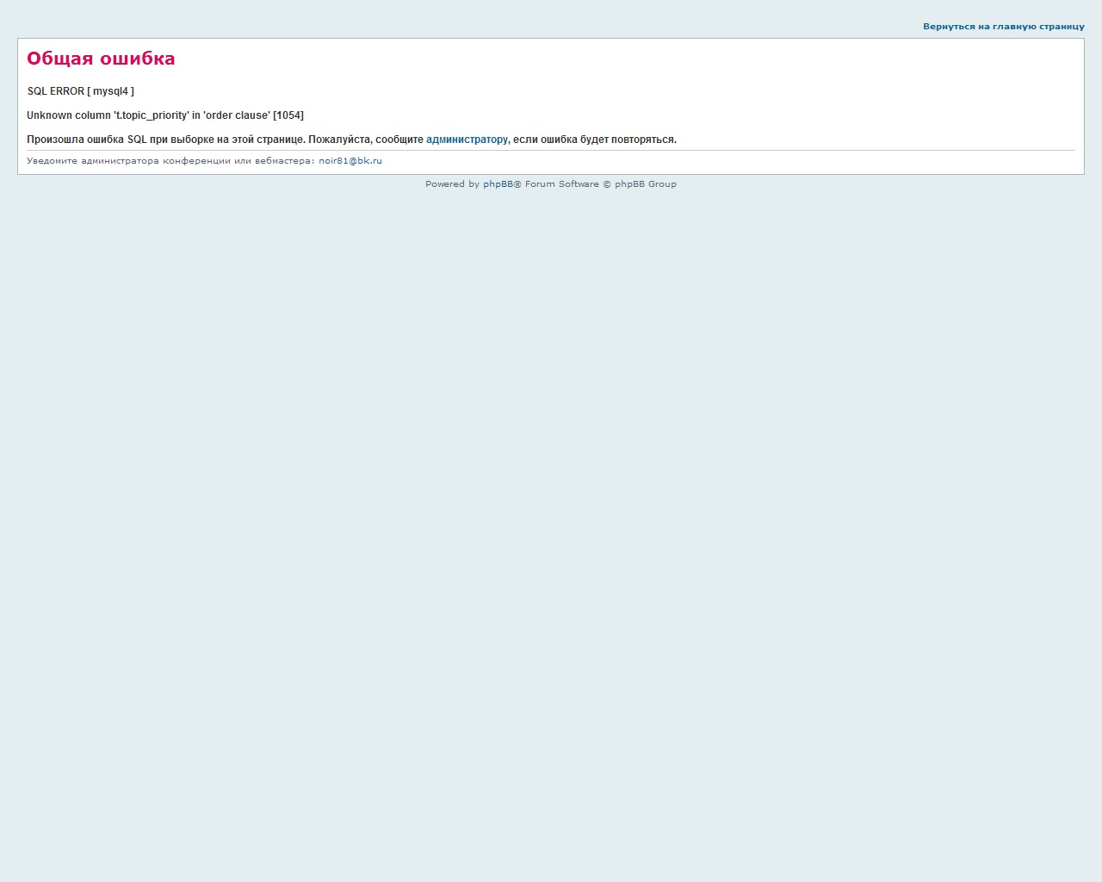Click the noir81@bk.ru email link
The height and width of the screenshot is (882, 1102).
coord(350,161)
